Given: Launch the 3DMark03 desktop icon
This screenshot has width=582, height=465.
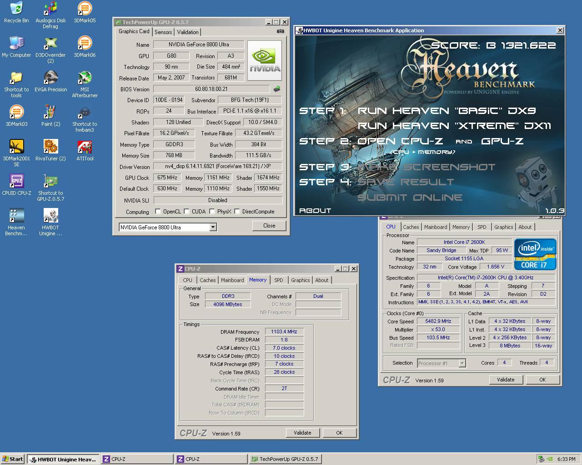Looking at the screenshot, I should (x=16, y=116).
